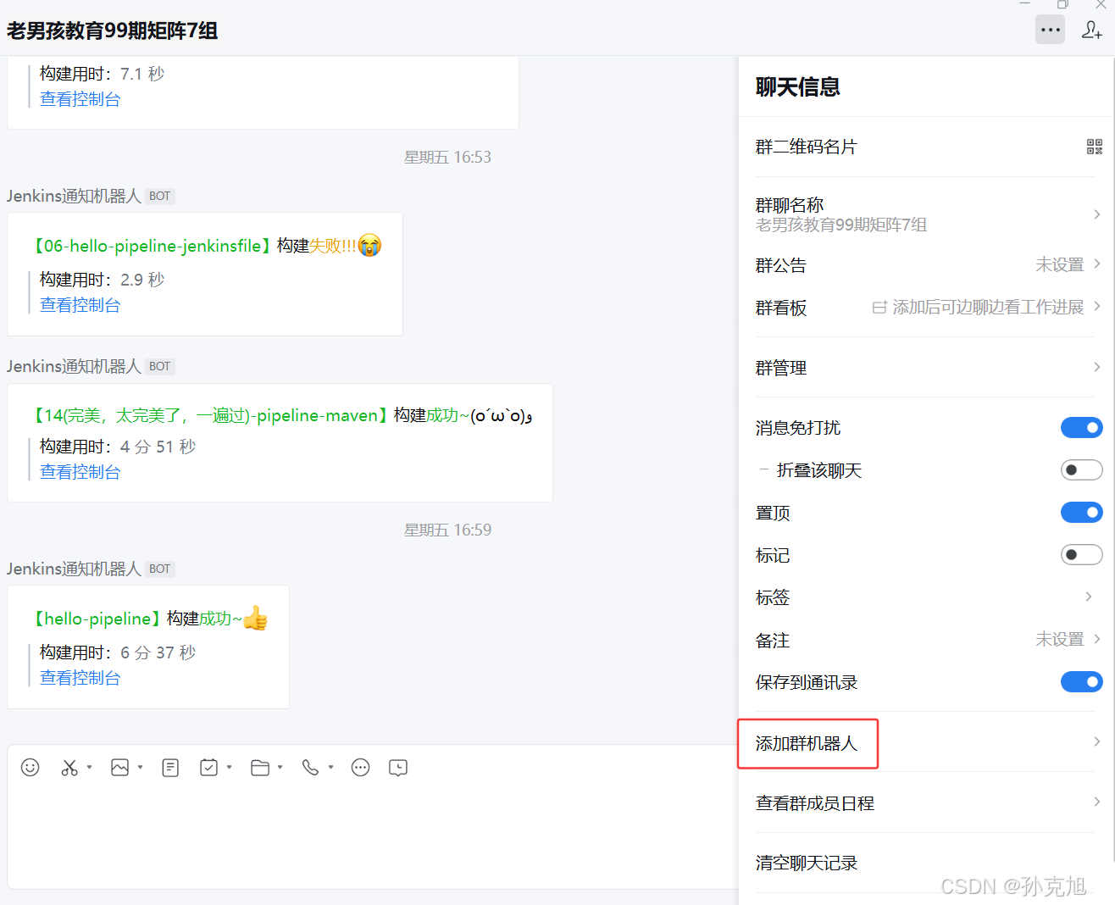This screenshot has width=1115, height=905.
Task: Expand image tool dropdown arrow
Action: [x=140, y=768]
